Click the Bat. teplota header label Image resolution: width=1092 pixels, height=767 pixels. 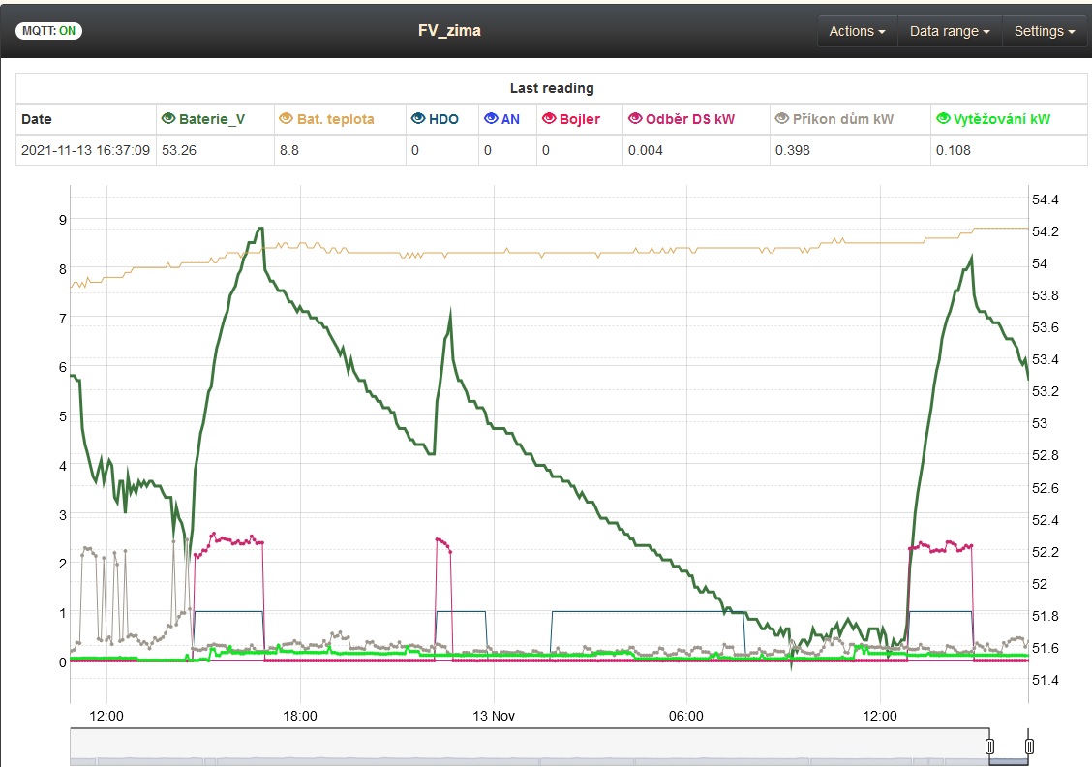[336, 119]
